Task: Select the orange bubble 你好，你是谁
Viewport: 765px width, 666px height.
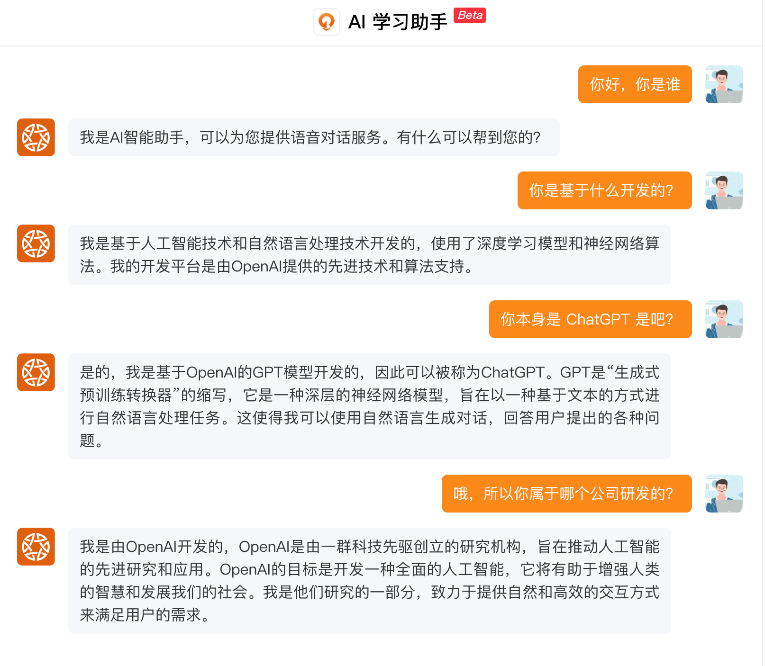Action: pos(635,84)
